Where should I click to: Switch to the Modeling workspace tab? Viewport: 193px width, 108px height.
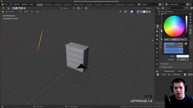pyautogui.click(x=48, y=5)
